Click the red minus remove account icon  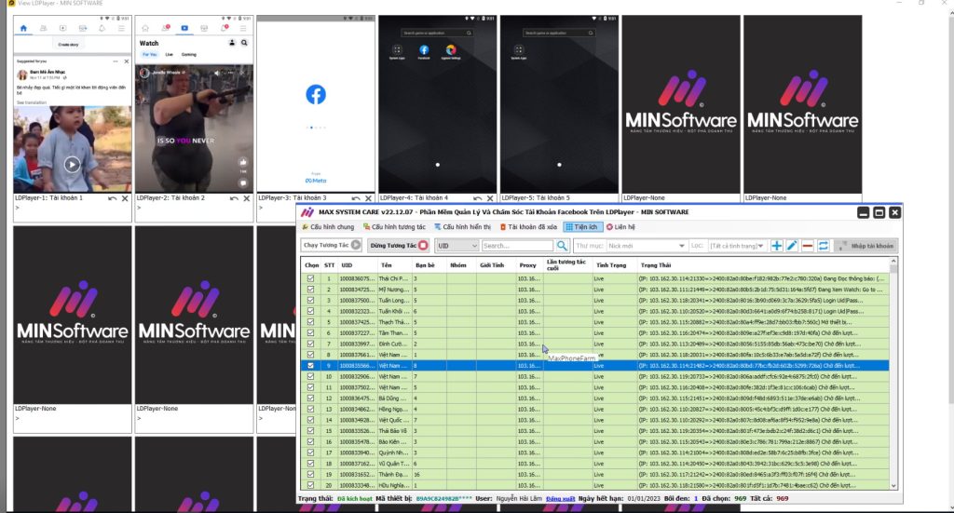(x=808, y=246)
